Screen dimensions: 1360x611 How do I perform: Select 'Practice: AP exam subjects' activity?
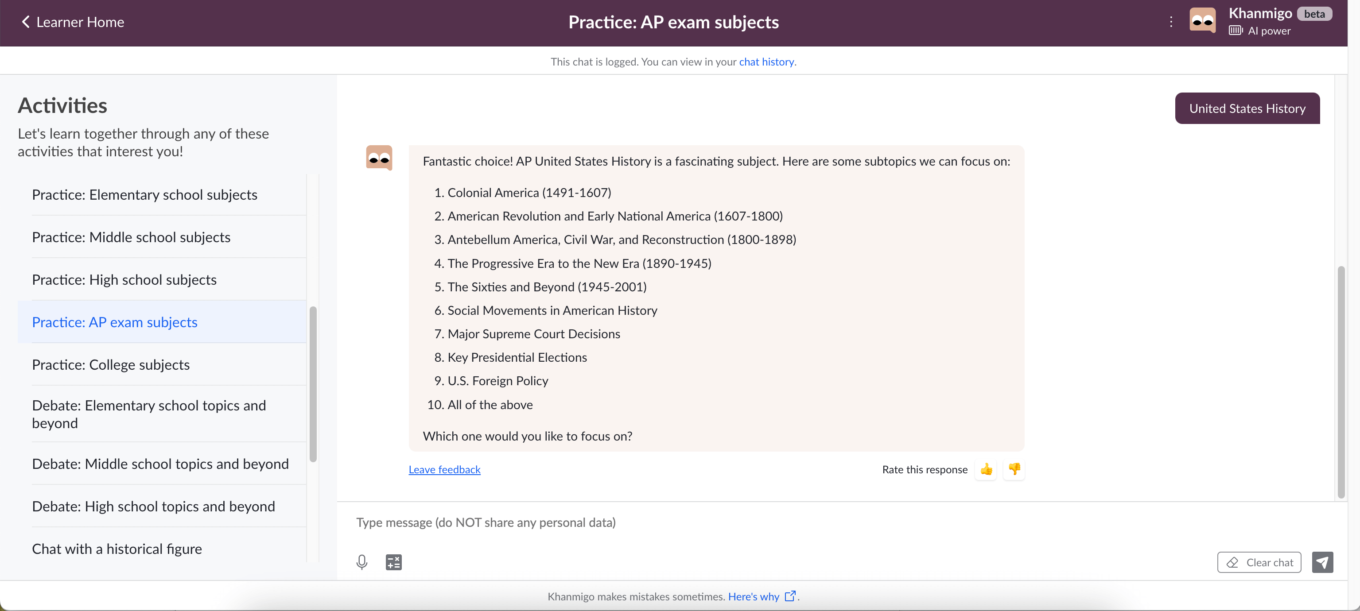(114, 321)
